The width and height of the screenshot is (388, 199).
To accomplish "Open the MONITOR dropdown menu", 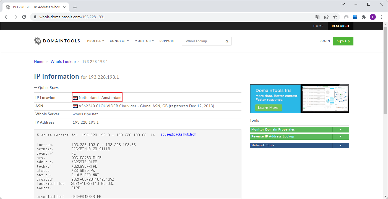I will tap(144, 41).
